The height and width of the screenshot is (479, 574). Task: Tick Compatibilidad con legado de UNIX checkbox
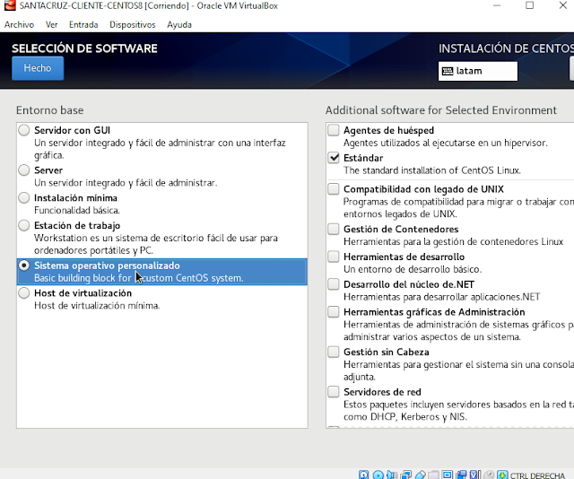pos(334,189)
